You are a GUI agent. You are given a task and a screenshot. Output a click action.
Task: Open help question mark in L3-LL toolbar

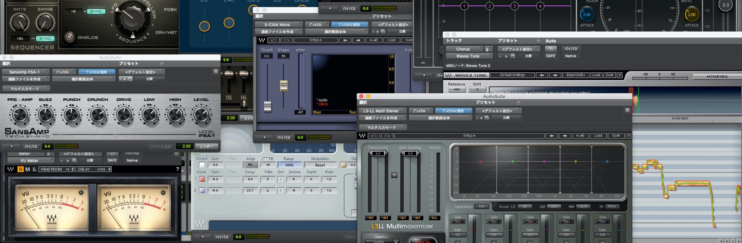pos(628,136)
